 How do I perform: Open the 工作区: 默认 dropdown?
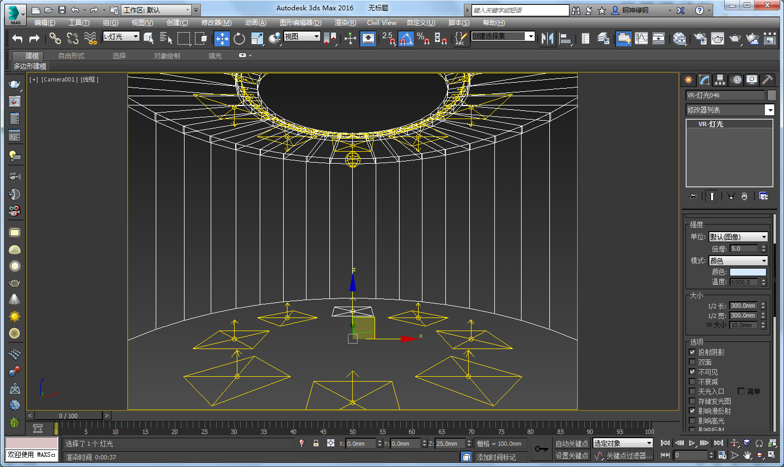click(157, 10)
